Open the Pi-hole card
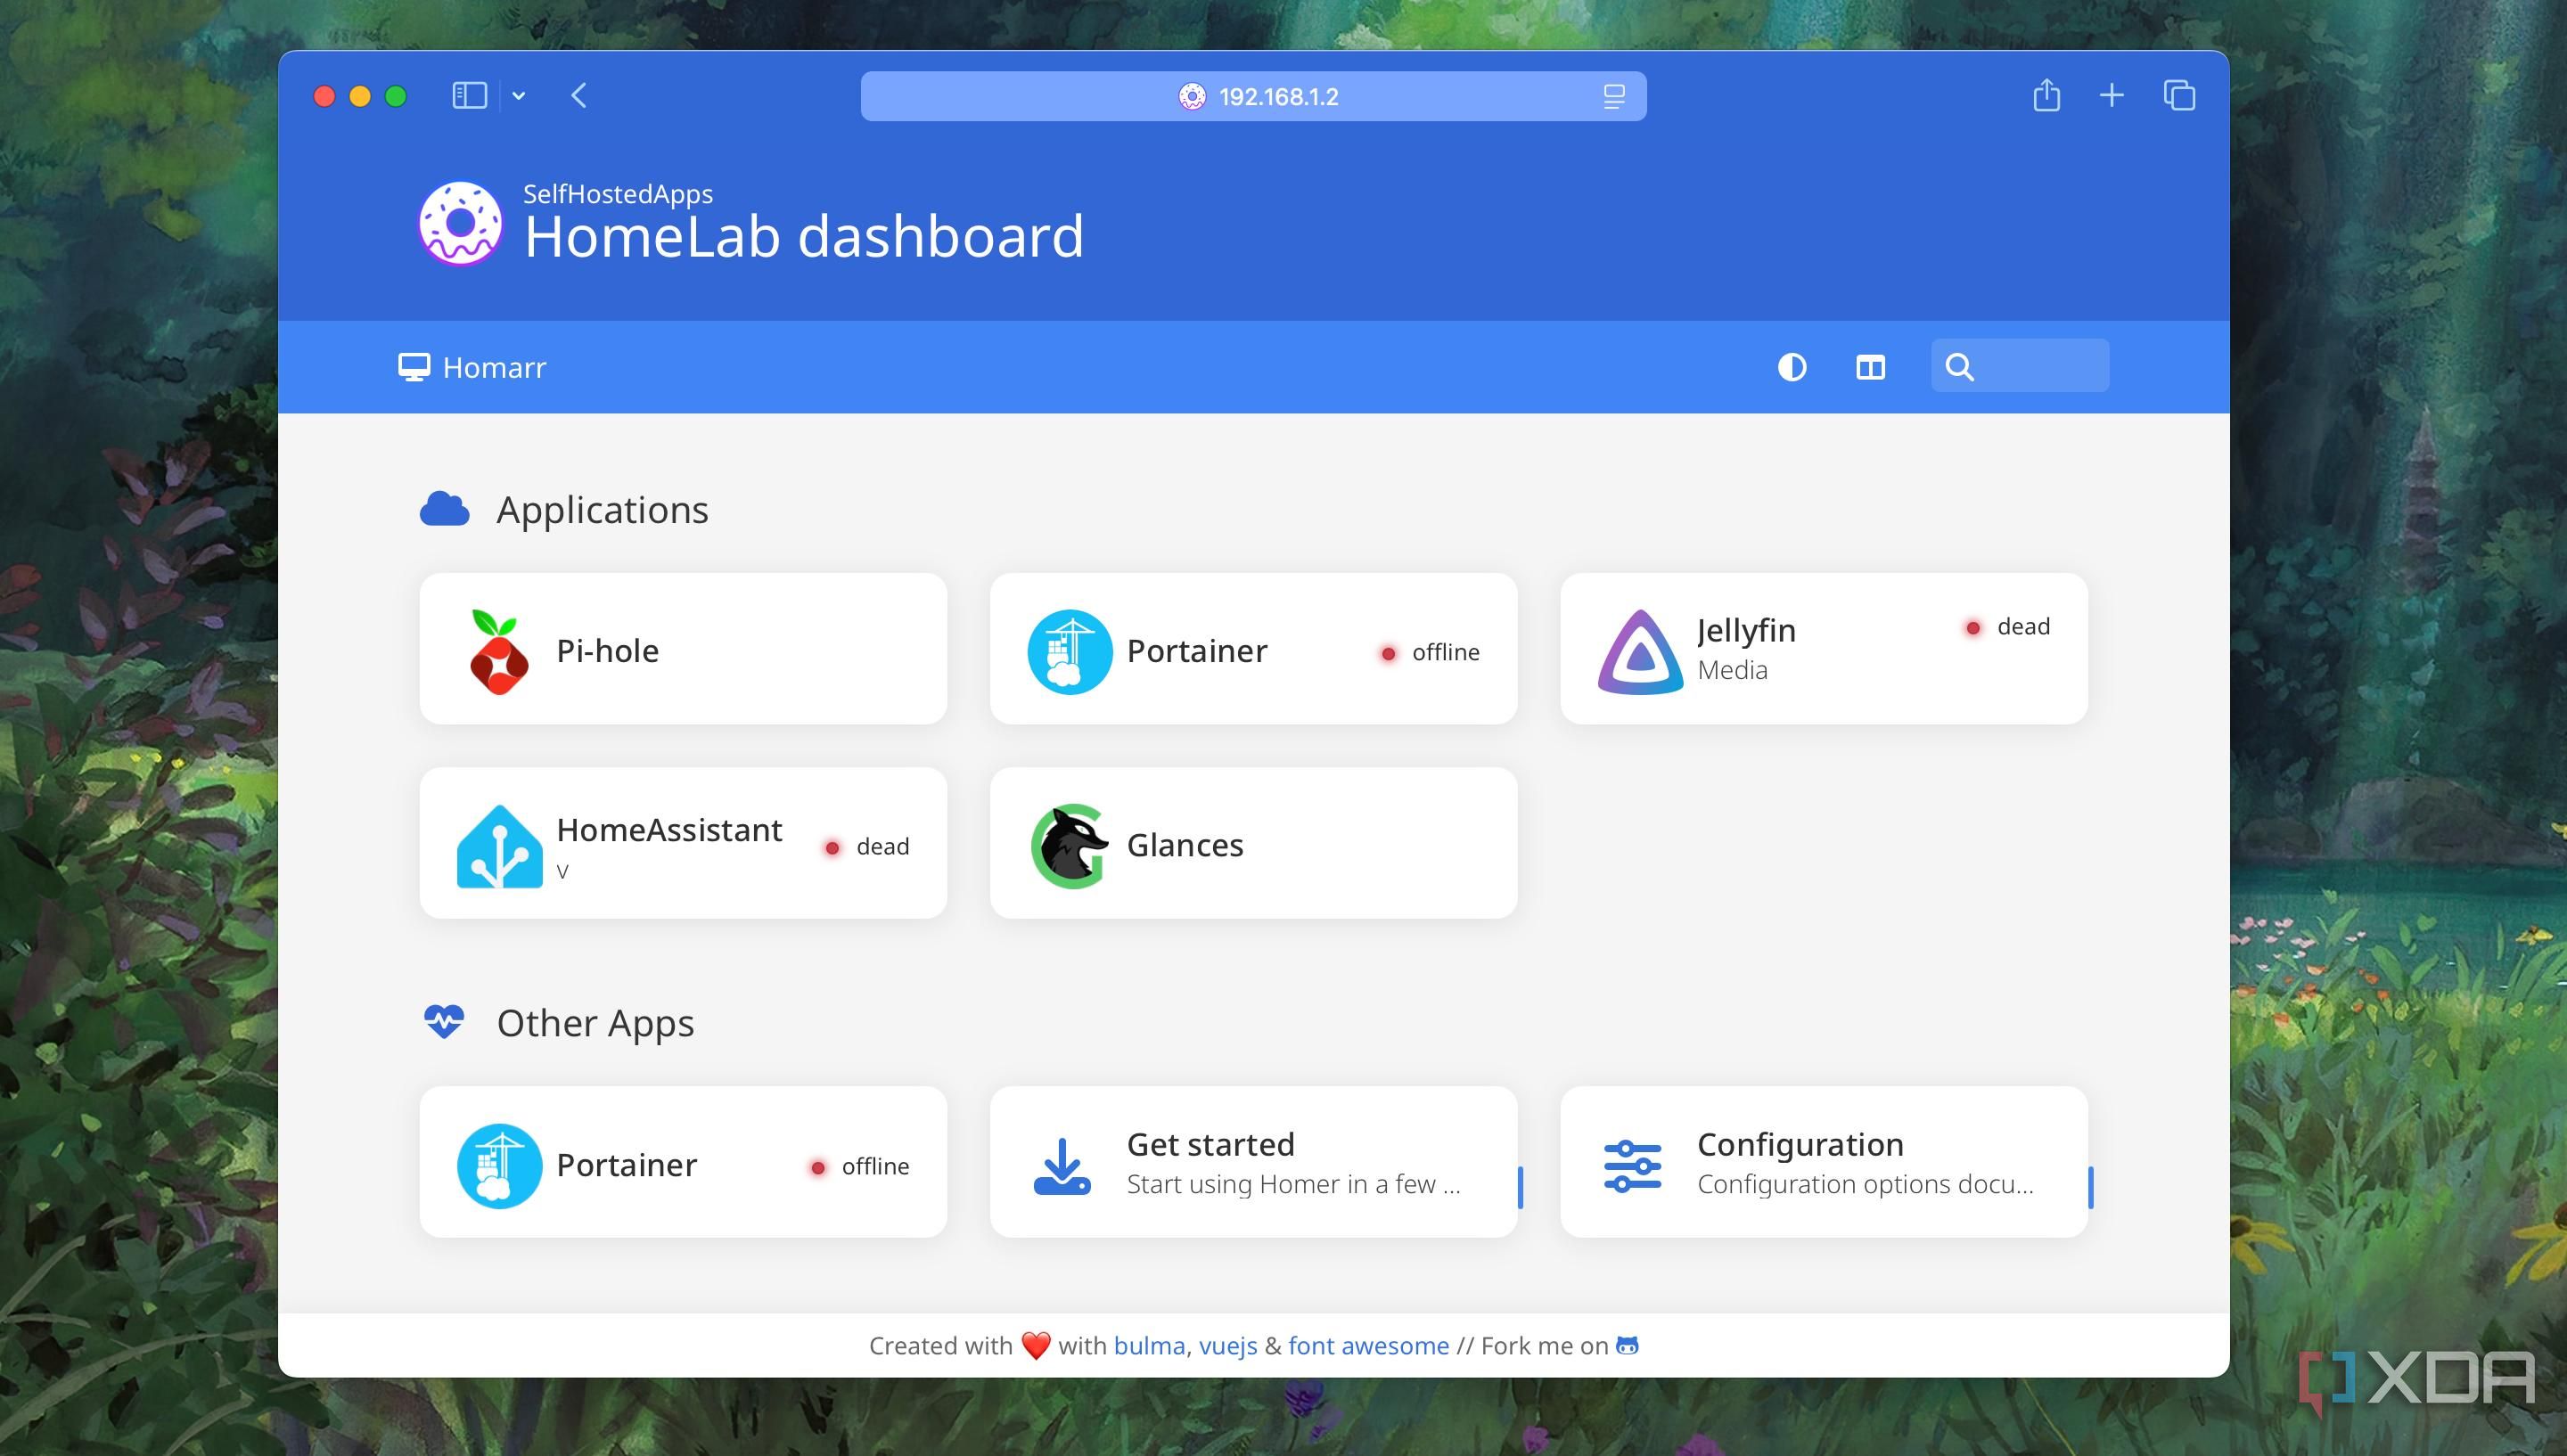The image size is (2567, 1456). pyautogui.click(x=683, y=649)
